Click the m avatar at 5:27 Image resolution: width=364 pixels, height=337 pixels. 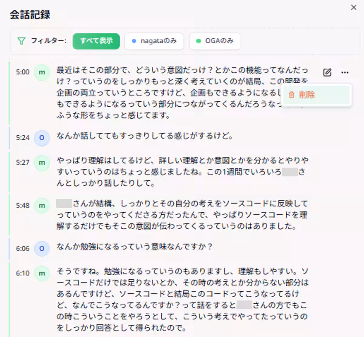point(42,163)
